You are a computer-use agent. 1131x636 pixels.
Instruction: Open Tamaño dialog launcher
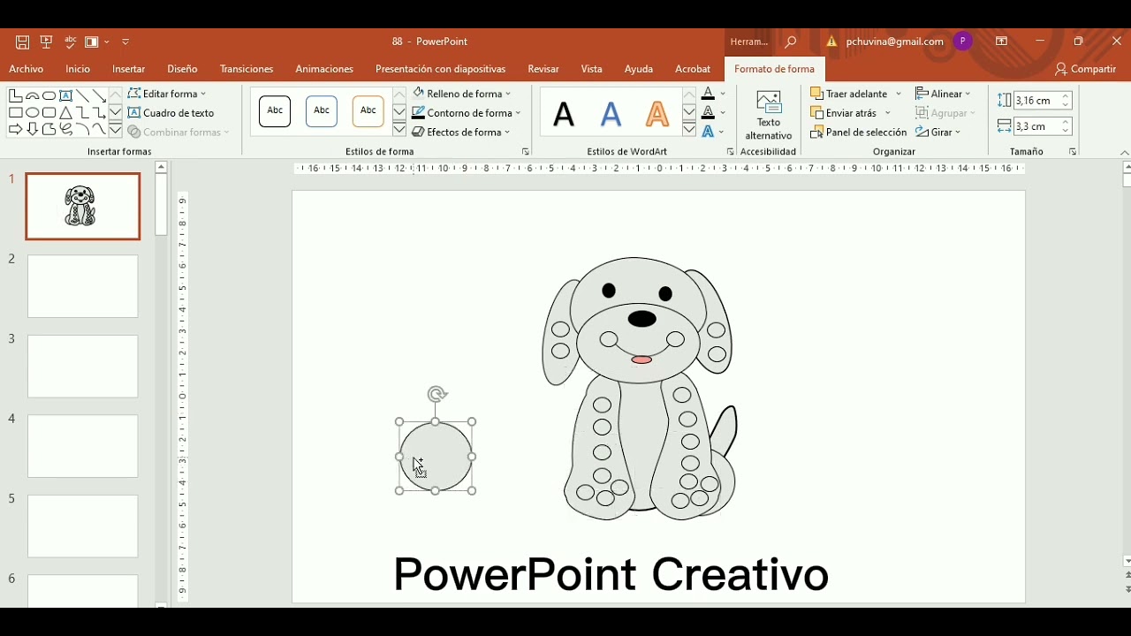tap(1073, 152)
